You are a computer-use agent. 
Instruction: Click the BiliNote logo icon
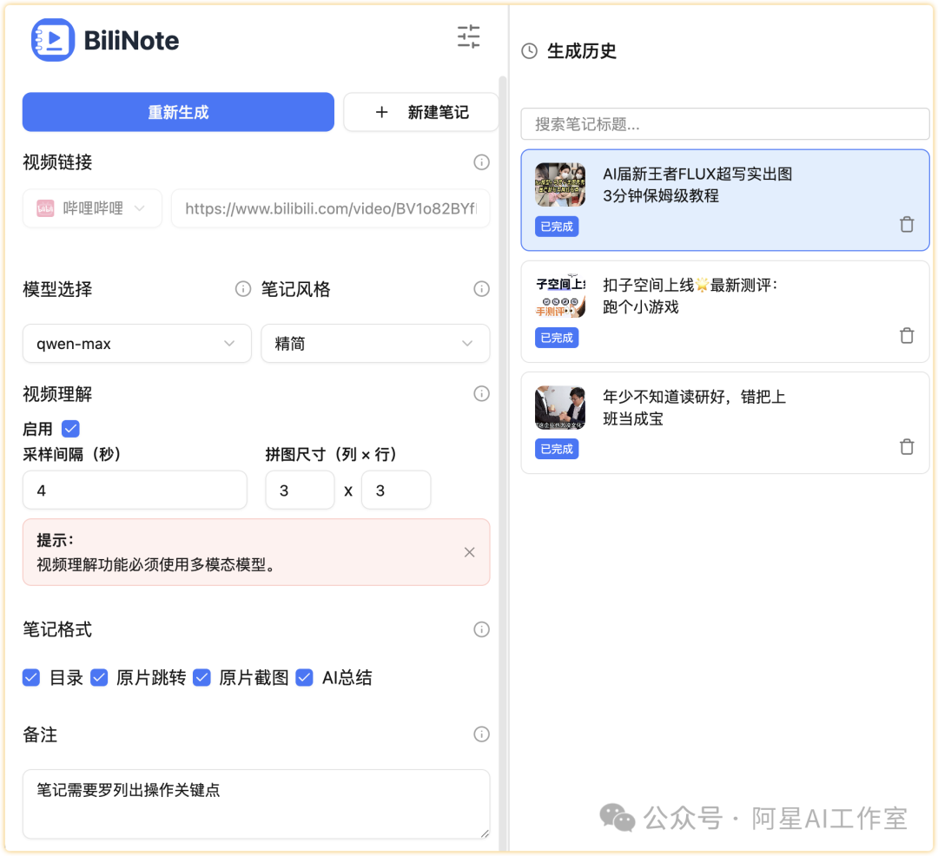pyautogui.click(x=53, y=39)
